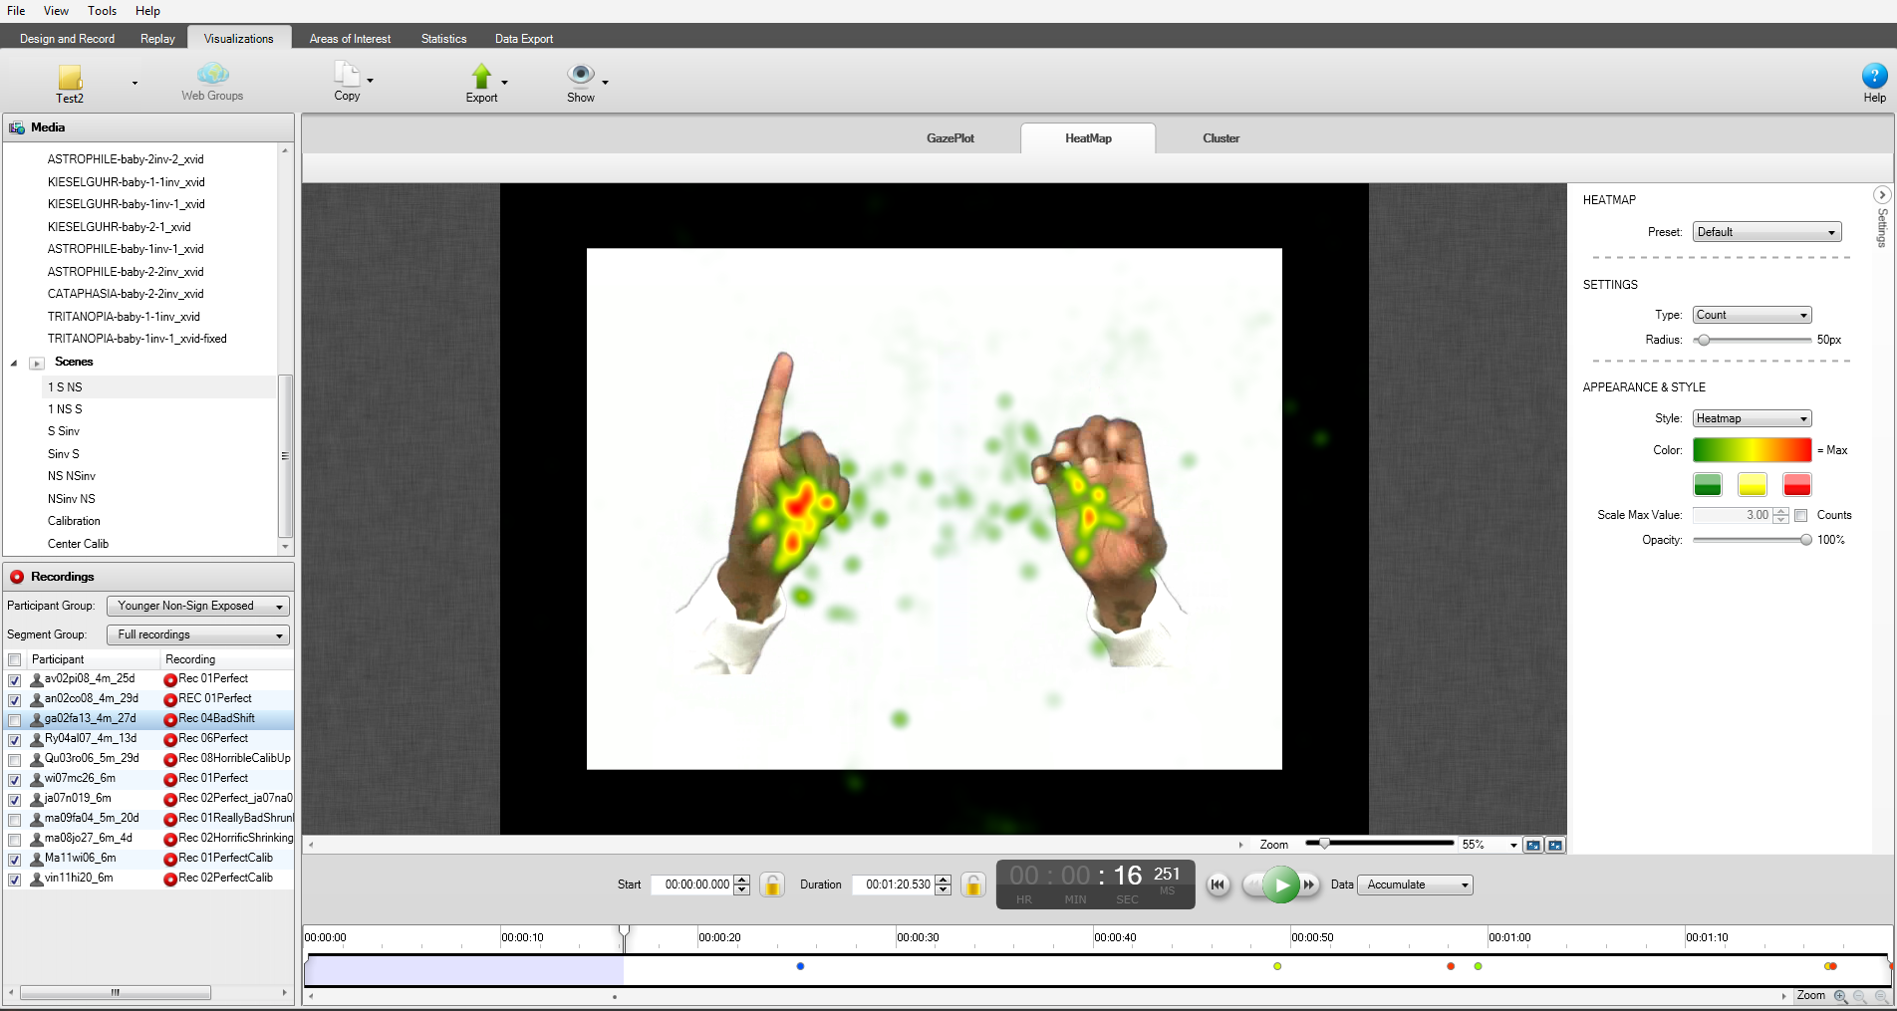Uncheck participant av02pi08_4m_25d

[x=15, y=680]
